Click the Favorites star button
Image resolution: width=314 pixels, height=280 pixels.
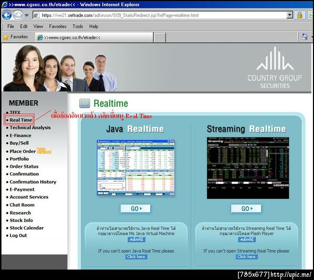coord(16,37)
